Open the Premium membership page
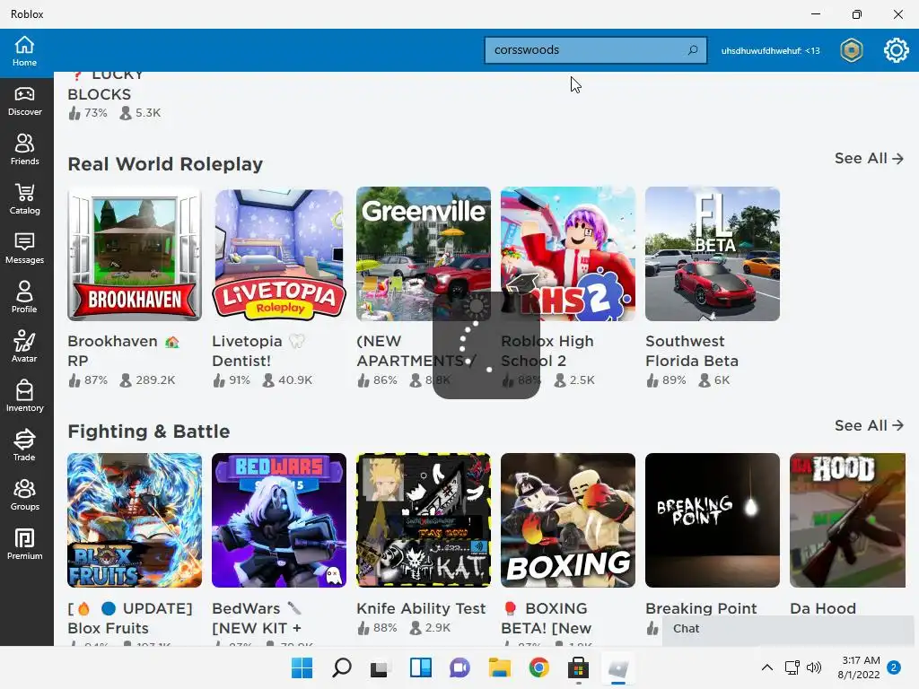Viewport: 919px width, 689px height. click(24, 545)
